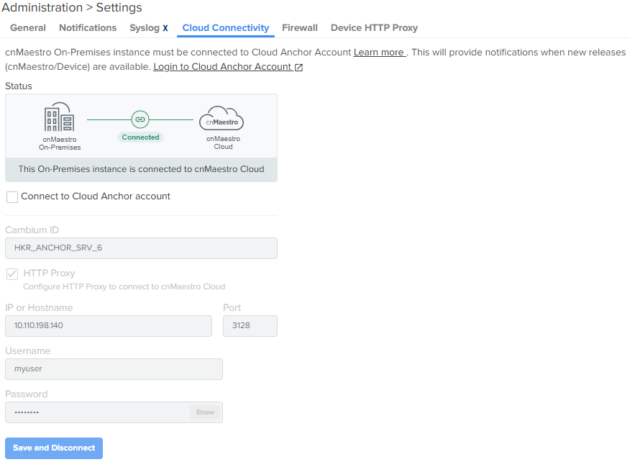Enable Connect to Cloud Anchor account checkbox
Screen dimensions: 630x462
tap(12, 197)
